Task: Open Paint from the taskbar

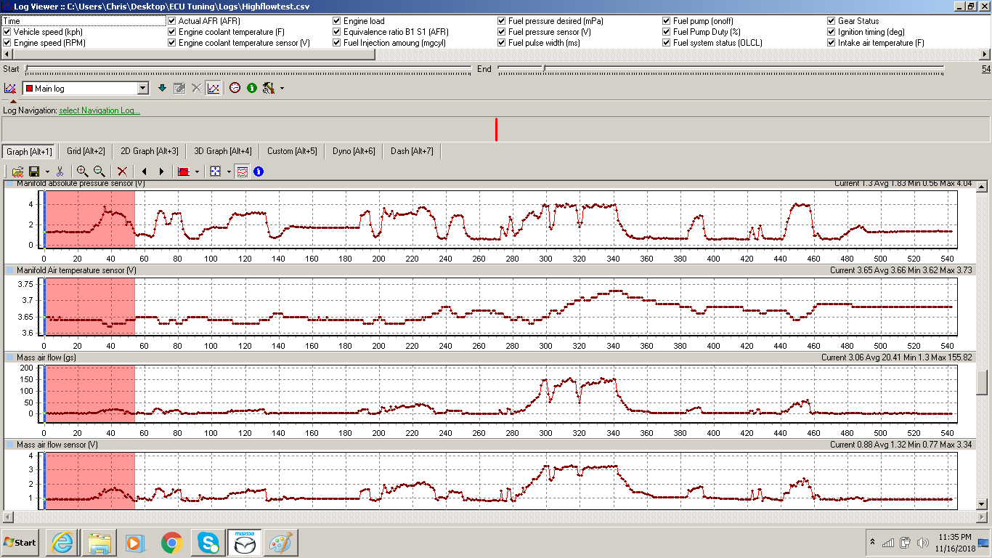Action: (x=280, y=543)
